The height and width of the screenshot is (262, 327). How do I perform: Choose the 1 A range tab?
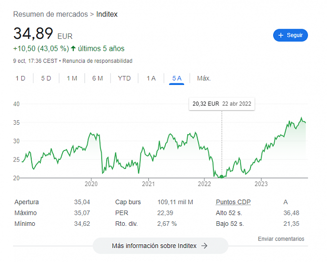151,78
